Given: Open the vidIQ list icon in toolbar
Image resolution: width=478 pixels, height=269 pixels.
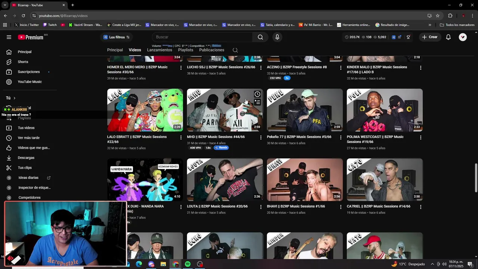Looking at the screenshot, I should point(400,37).
